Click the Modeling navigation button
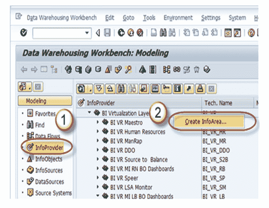269x208 pixels. (45, 101)
